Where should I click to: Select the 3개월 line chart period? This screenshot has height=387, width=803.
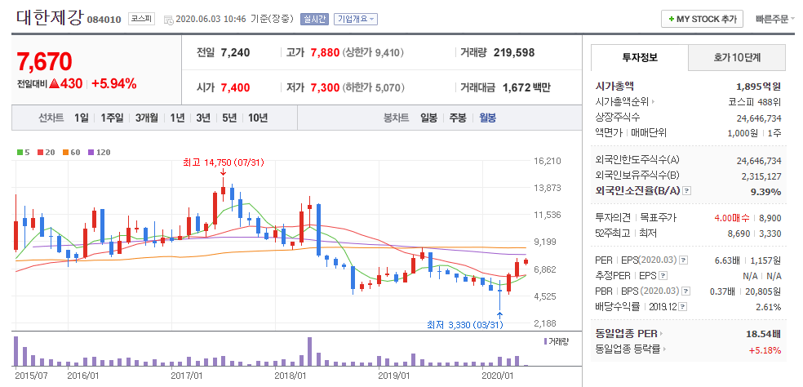tap(147, 118)
